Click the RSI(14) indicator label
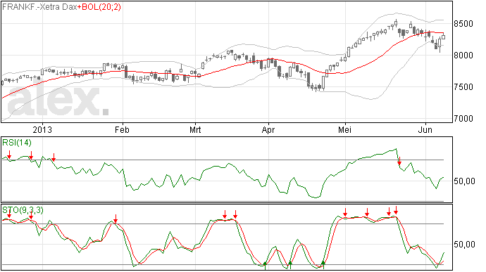This screenshot has height=272, width=486. click(17, 143)
